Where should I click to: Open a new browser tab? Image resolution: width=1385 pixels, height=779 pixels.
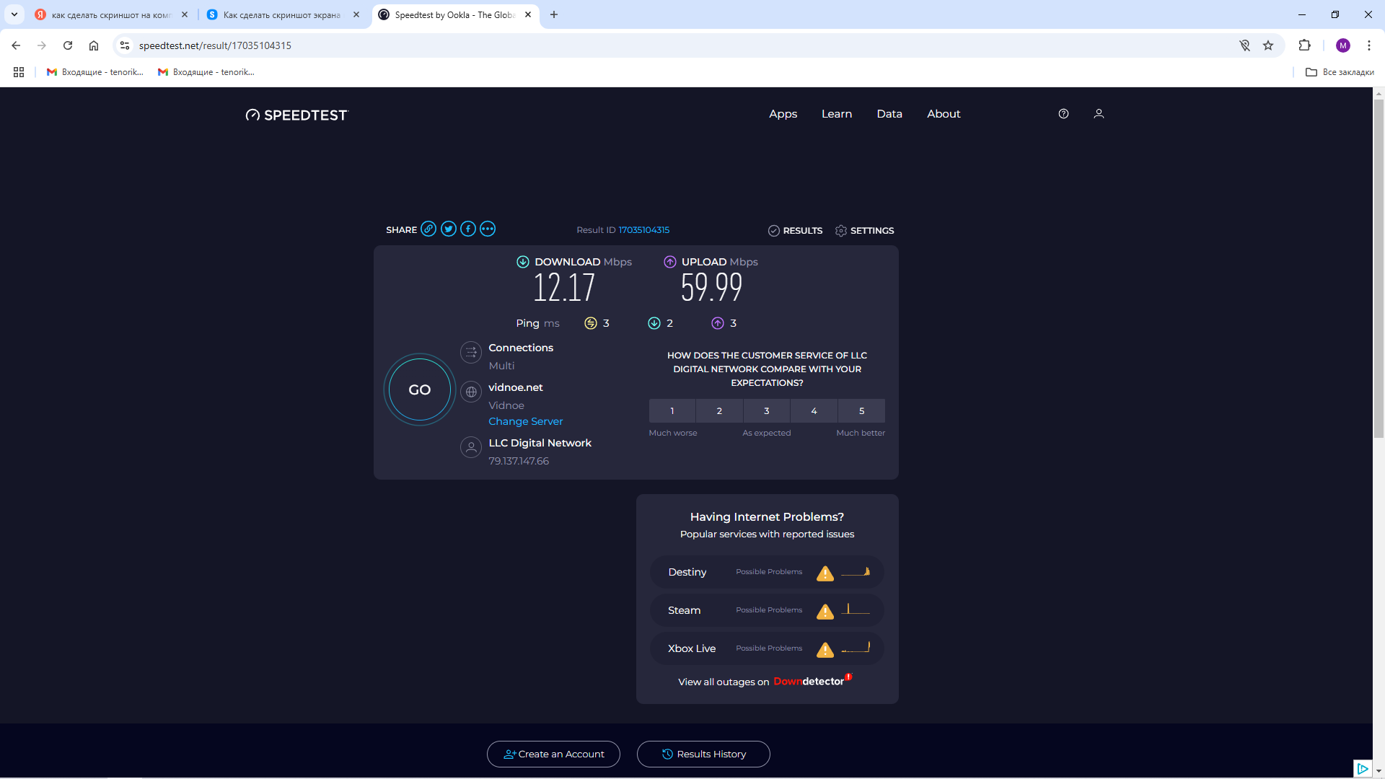click(554, 14)
